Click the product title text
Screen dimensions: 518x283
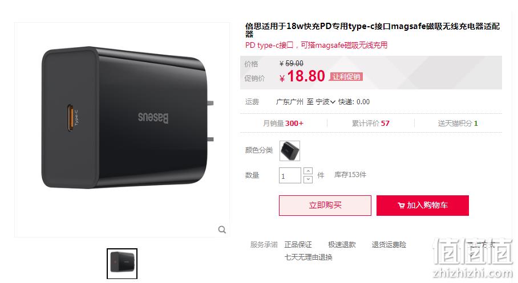click(x=373, y=30)
